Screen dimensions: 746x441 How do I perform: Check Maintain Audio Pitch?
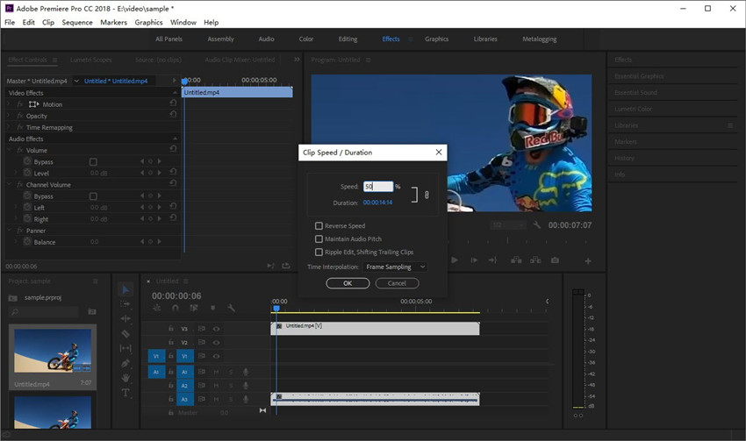(319, 239)
